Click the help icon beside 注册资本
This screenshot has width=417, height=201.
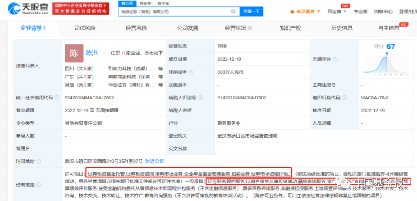pyautogui.click(x=191, y=72)
